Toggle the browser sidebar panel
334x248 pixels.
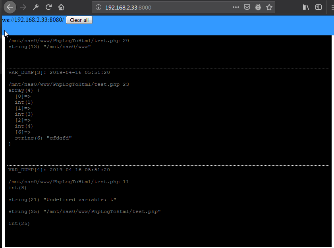click(318, 7)
